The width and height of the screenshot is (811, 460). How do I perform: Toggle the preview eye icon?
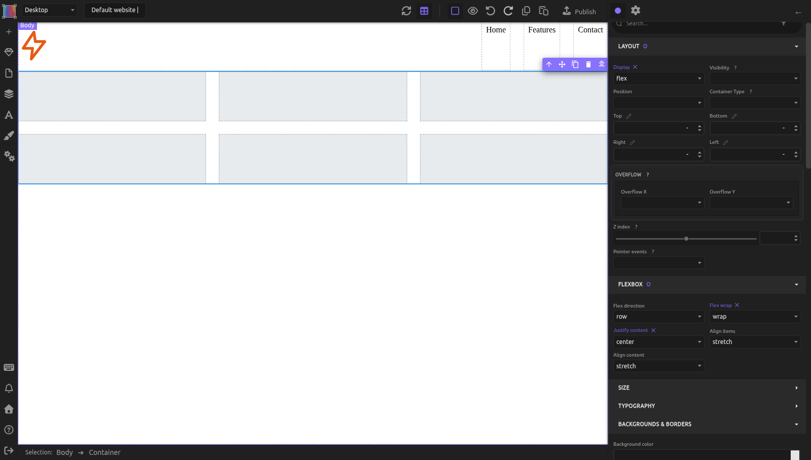472,11
